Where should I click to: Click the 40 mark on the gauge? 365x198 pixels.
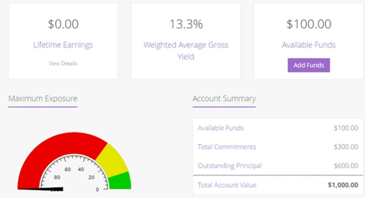click(x=81, y=170)
